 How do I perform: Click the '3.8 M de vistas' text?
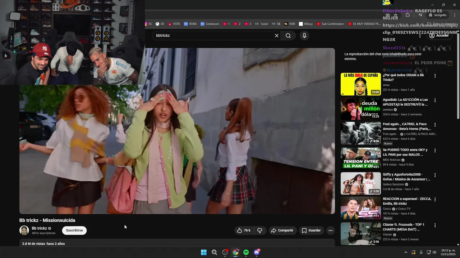pos(33,244)
